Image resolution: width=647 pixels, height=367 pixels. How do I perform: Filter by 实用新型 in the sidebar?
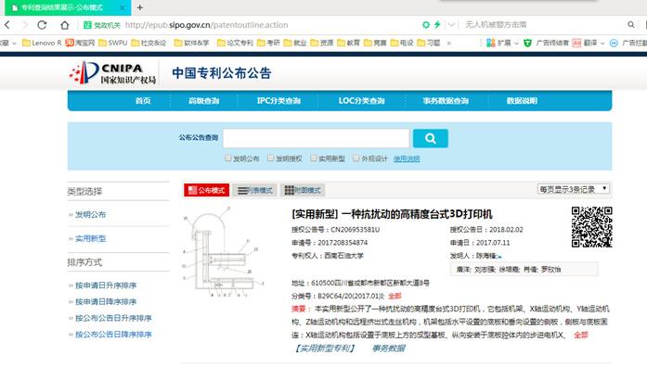pyautogui.click(x=90, y=238)
